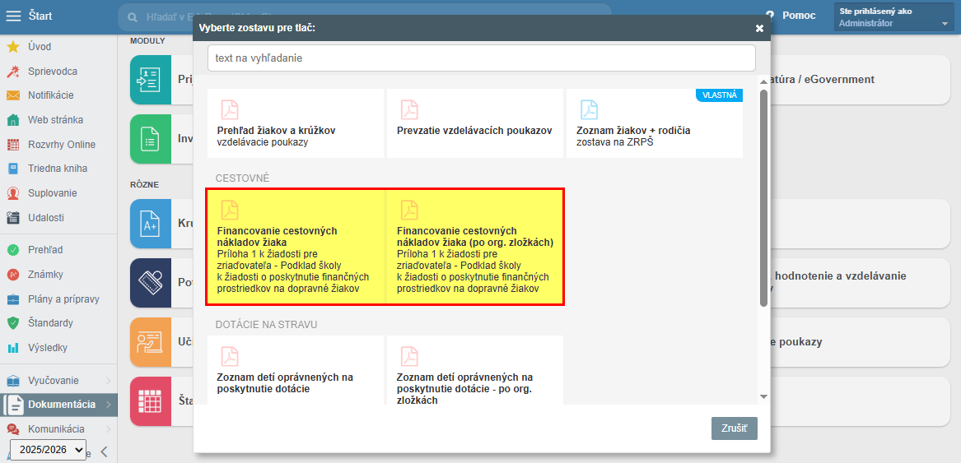
Task: Go to Známky in the sidebar
Action: 45,275
